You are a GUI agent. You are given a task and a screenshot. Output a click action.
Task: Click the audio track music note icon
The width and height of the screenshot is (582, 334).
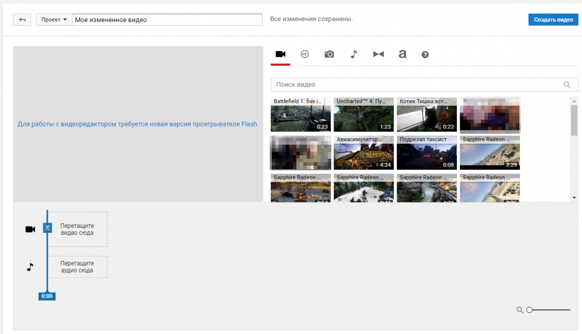pyautogui.click(x=30, y=267)
